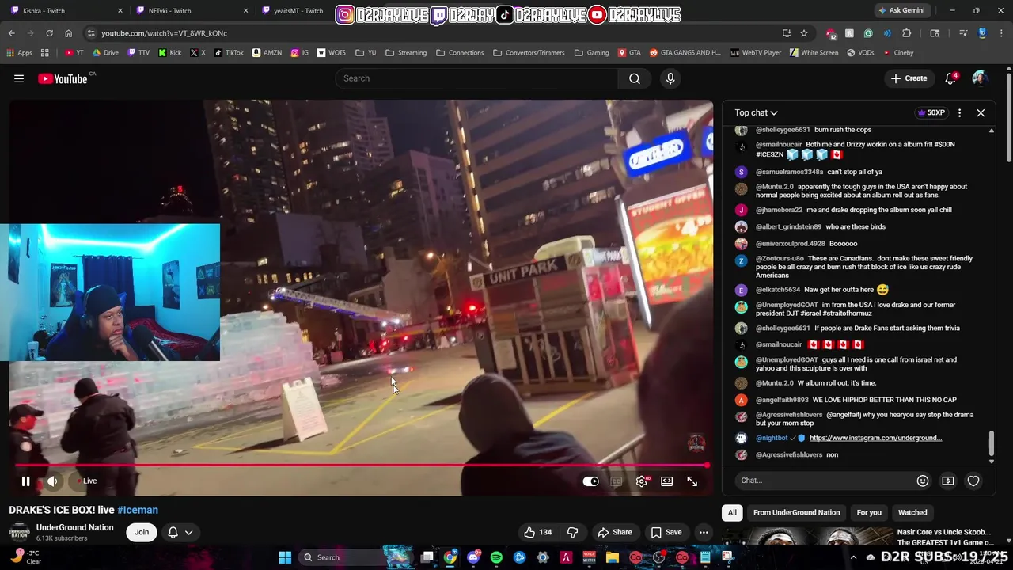
Task: Open Spotify from the taskbar
Action: pyautogui.click(x=496, y=557)
